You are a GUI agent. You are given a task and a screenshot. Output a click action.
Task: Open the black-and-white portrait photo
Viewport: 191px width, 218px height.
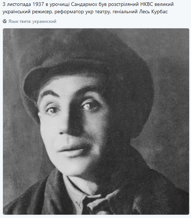[96, 122]
